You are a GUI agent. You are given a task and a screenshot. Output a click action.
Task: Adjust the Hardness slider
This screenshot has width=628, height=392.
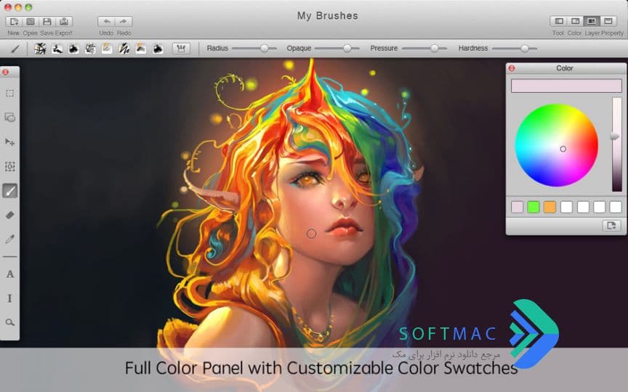(x=515, y=49)
